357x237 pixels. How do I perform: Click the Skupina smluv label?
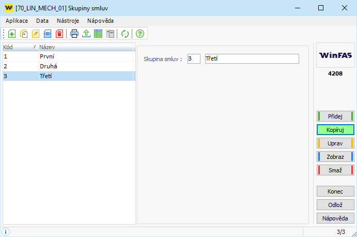coord(163,59)
